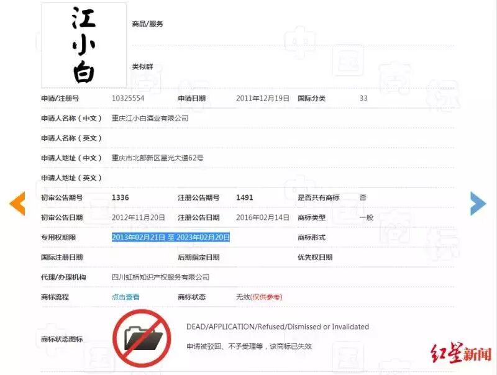Click the 商标形式 label
The width and height of the screenshot is (497, 375).
[312, 237]
